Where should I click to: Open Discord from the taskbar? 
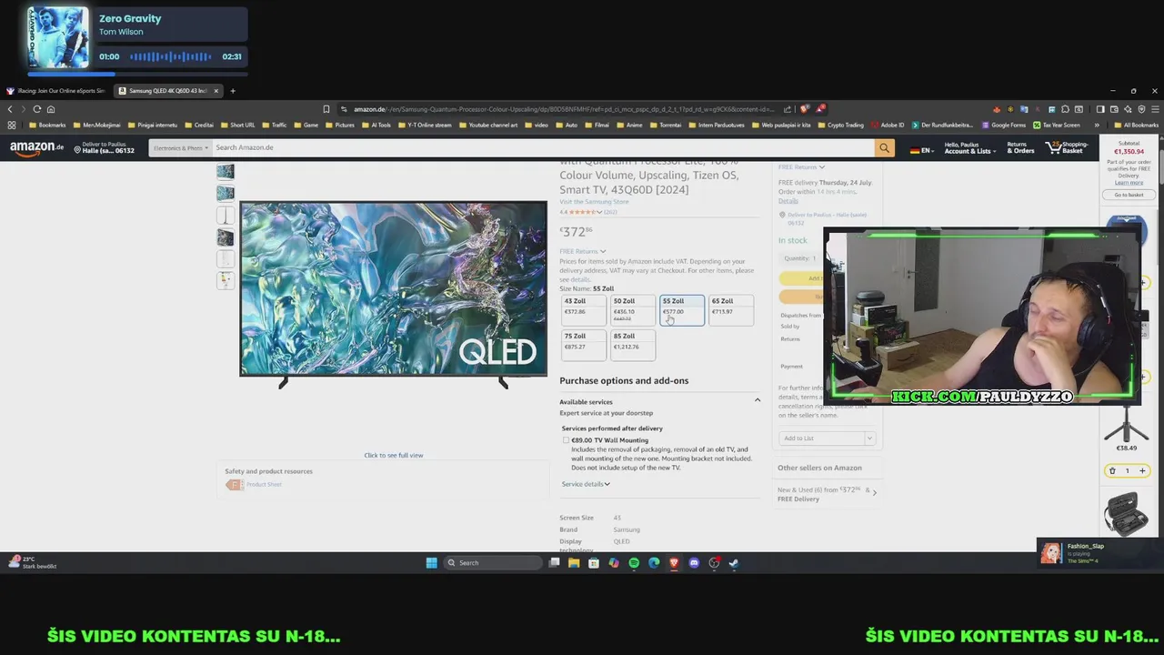(x=694, y=562)
